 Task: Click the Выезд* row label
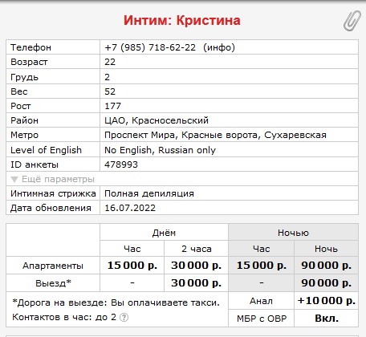[x=53, y=283]
